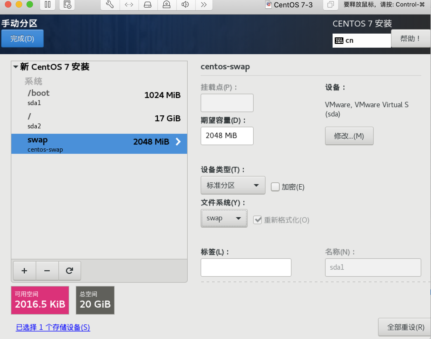This screenshot has width=431, height=339.
Task: Show more toolbar items chevron
Action: pyautogui.click(x=204, y=4)
